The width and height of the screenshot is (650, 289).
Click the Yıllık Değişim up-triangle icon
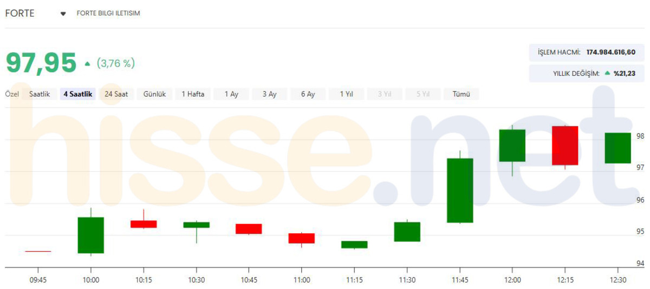[x=607, y=73]
